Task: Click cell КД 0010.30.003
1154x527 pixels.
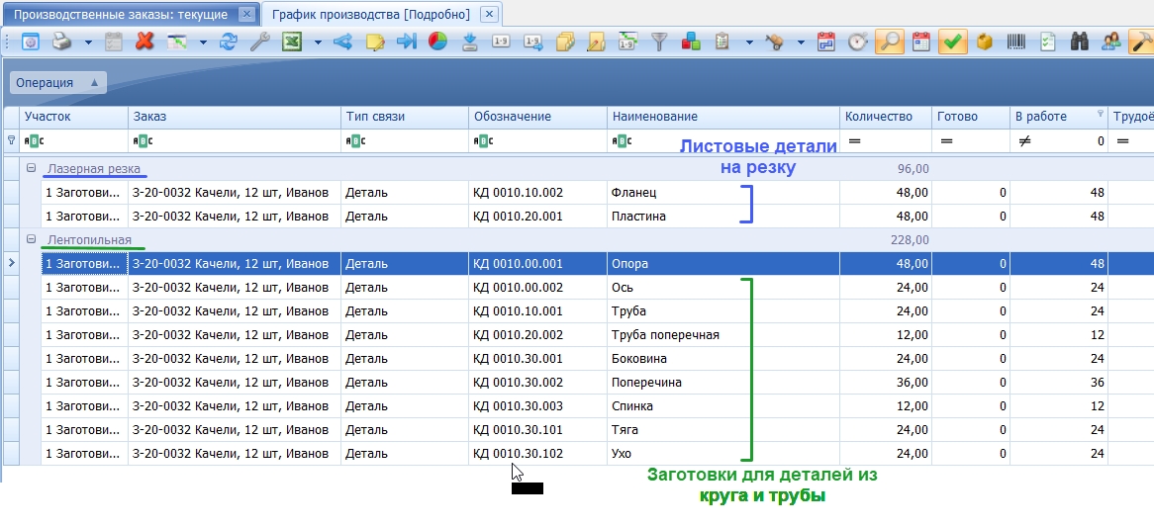Action: [538, 406]
